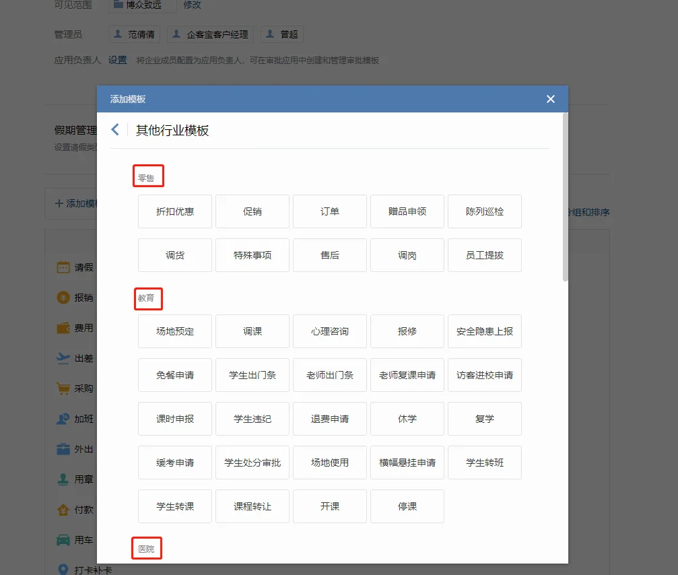The width and height of the screenshot is (678, 575).
Task: Click the person icon next to 曾超
Action: [270, 34]
